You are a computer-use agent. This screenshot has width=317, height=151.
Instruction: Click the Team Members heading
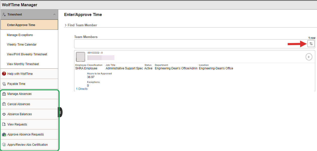[x=86, y=37]
